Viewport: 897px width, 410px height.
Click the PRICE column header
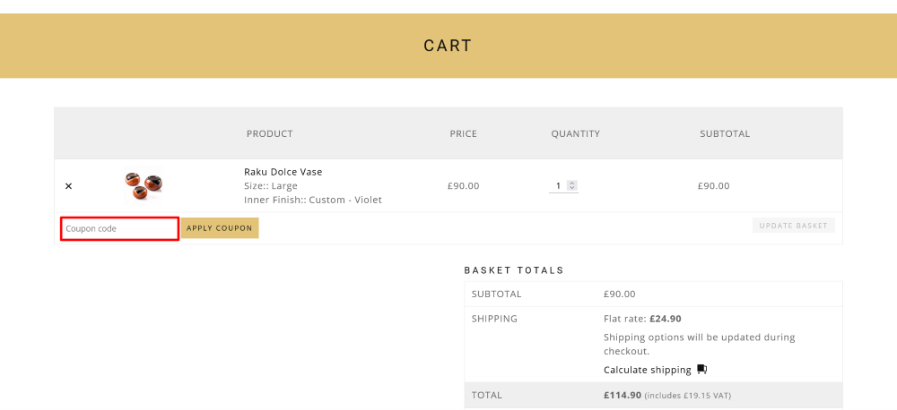tap(464, 133)
